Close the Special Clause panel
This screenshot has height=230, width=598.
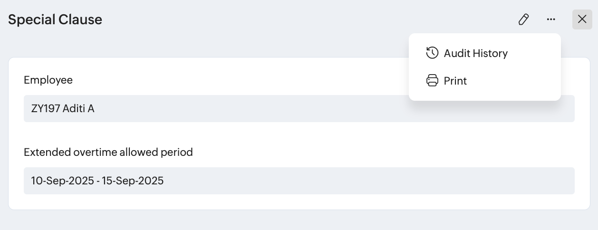pyautogui.click(x=582, y=19)
